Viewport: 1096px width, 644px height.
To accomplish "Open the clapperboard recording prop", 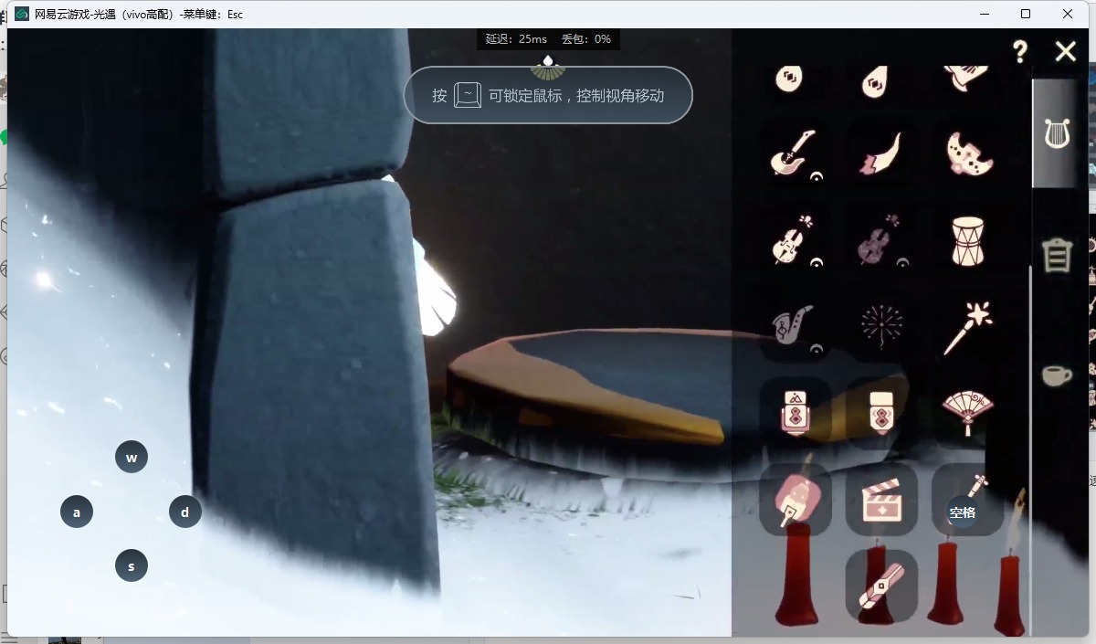I will click(881, 500).
